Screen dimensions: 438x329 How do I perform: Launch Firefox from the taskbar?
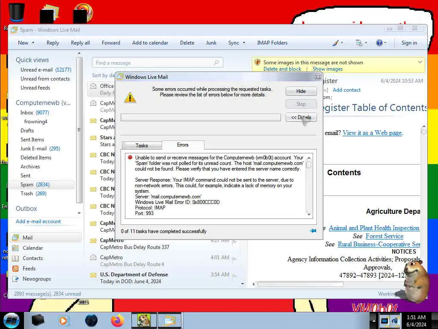tap(117, 320)
